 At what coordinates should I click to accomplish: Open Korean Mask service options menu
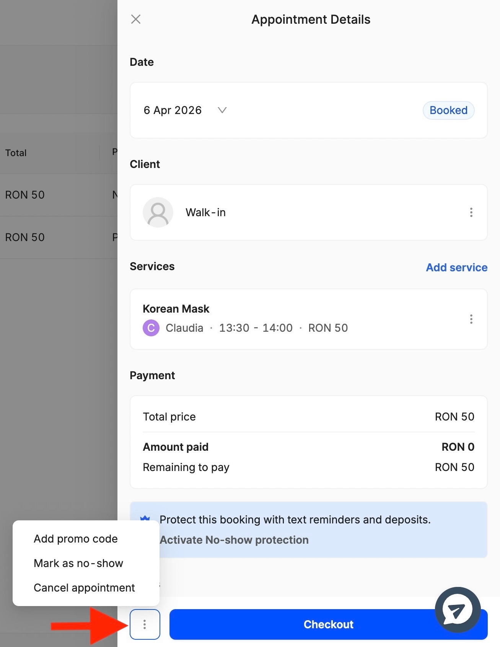click(471, 319)
